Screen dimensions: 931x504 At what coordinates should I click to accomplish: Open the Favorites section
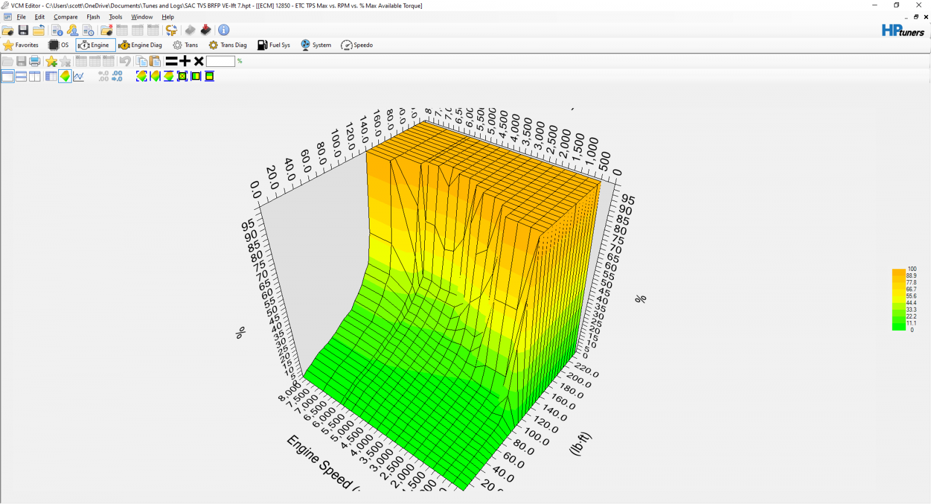[x=21, y=45]
